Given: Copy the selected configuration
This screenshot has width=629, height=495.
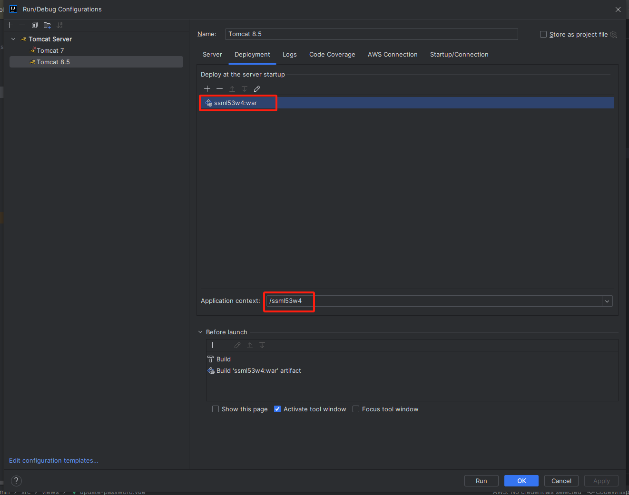Looking at the screenshot, I should point(35,25).
